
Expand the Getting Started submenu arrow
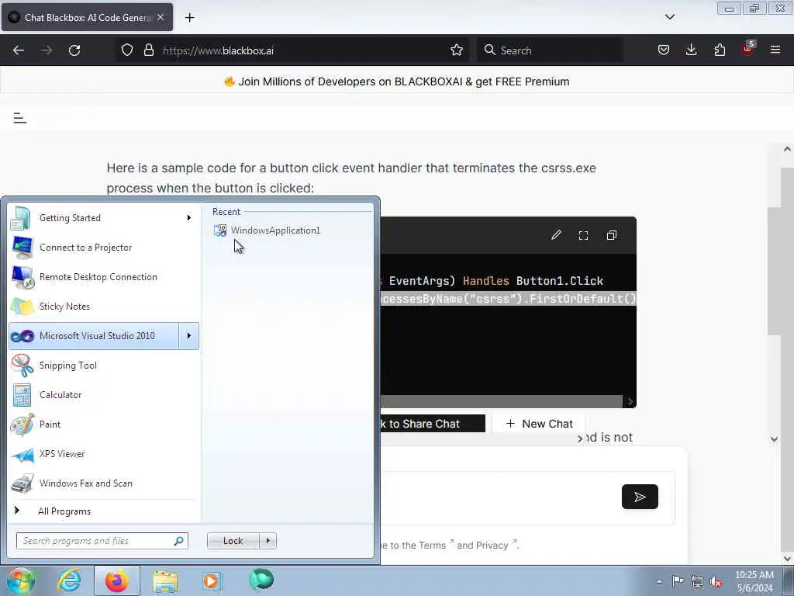189,218
